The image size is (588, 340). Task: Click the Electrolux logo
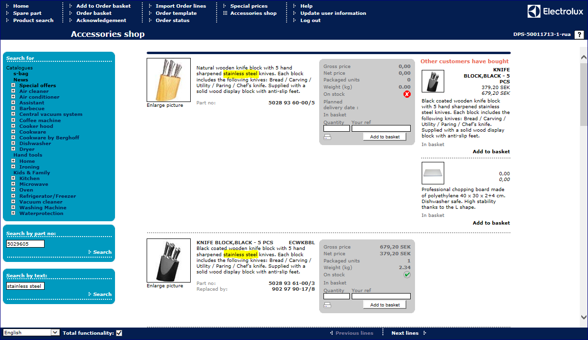tap(555, 11)
